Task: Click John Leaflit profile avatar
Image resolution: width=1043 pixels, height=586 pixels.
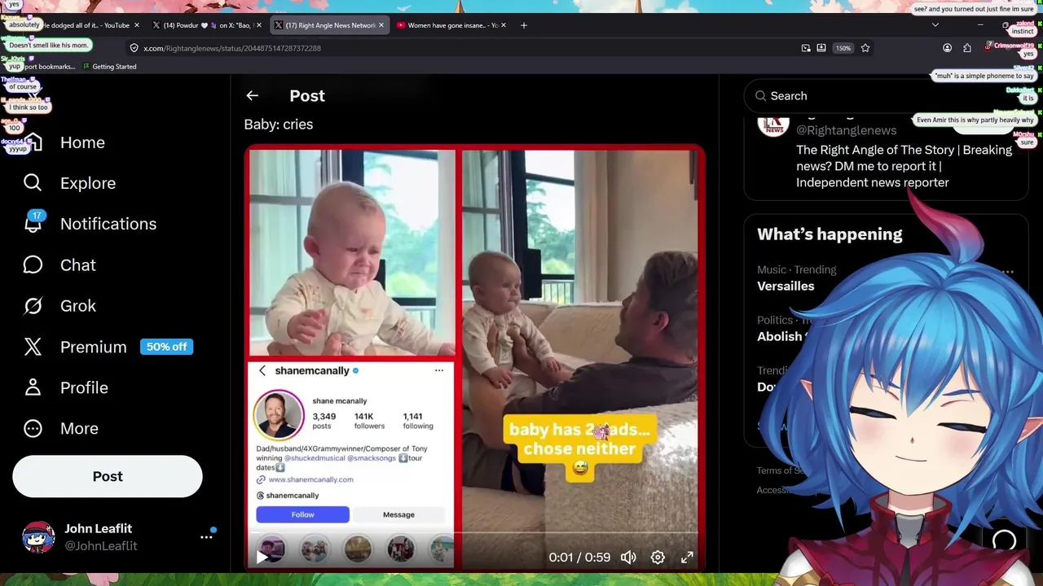Action: tap(38, 537)
